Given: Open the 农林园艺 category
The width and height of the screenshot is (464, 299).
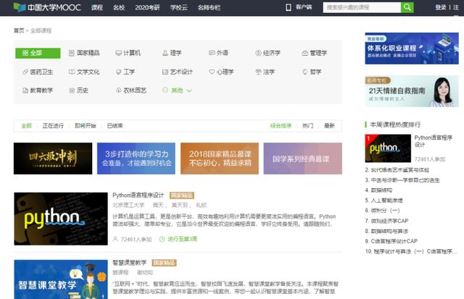Looking at the screenshot, I should pyautogui.click(x=131, y=90).
